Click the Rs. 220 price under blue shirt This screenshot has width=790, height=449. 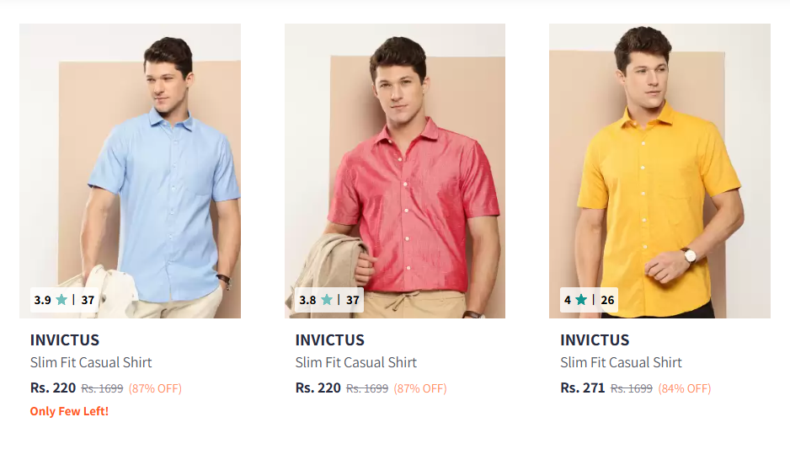pyautogui.click(x=53, y=388)
